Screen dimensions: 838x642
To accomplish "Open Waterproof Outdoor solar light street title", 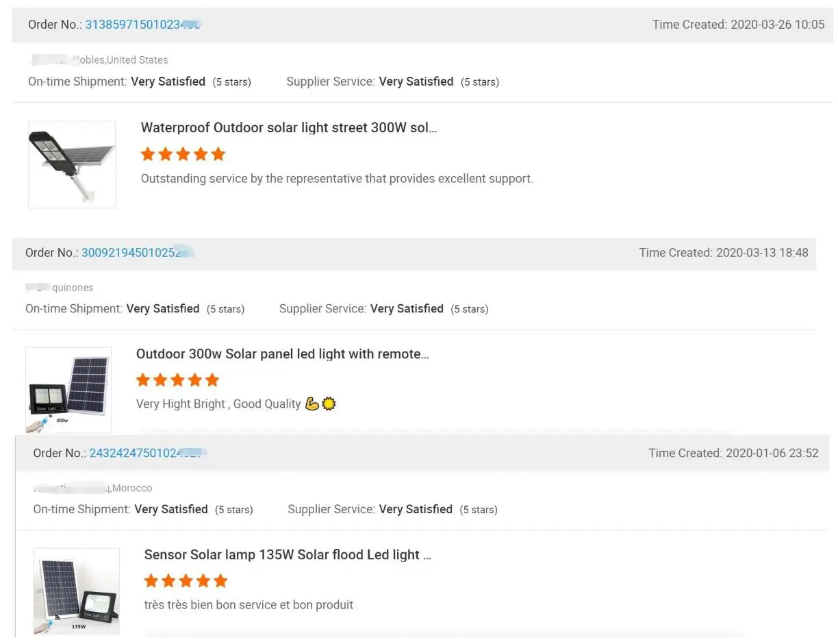I will pos(288,127).
